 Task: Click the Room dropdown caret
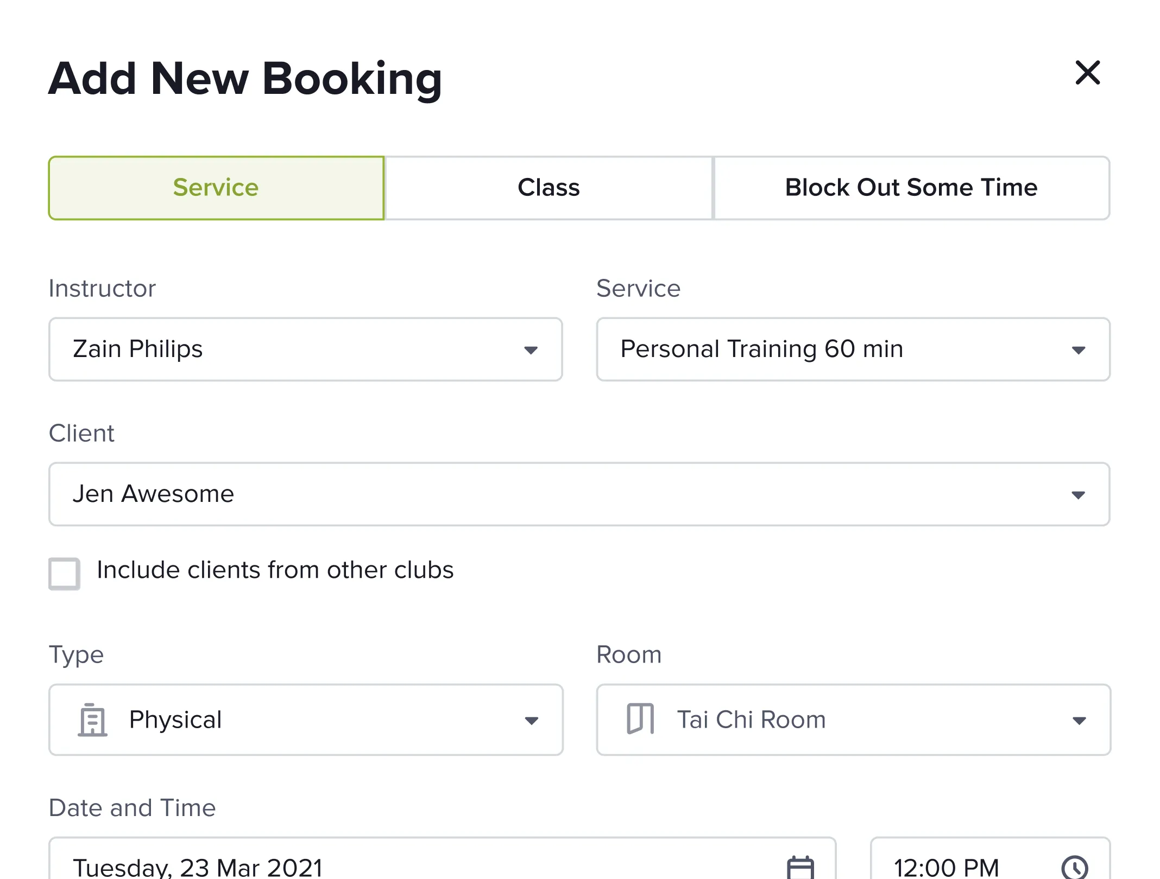coord(1079,721)
